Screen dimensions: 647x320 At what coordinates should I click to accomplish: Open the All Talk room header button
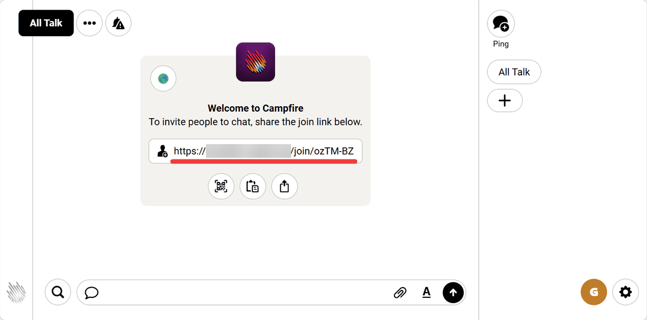pos(46,23)
